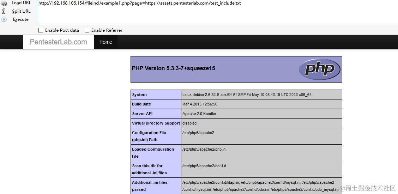This screenshot has height=194, width=398.
Task: Go to the Home navigation tab
Action: click(x=106, y=42)
